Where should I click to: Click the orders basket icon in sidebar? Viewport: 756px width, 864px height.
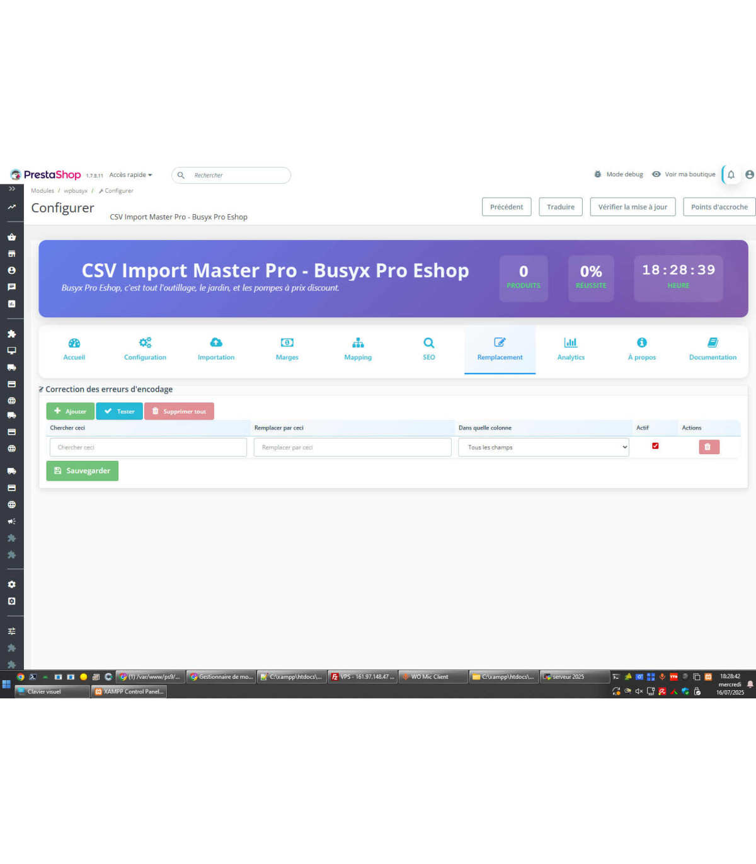[x=11, y=237]
